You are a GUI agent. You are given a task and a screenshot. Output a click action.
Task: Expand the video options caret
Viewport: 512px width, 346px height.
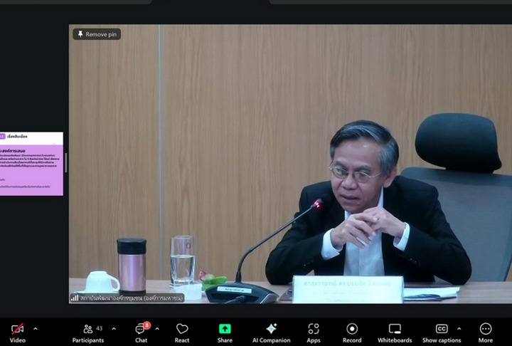coord(36,329)
